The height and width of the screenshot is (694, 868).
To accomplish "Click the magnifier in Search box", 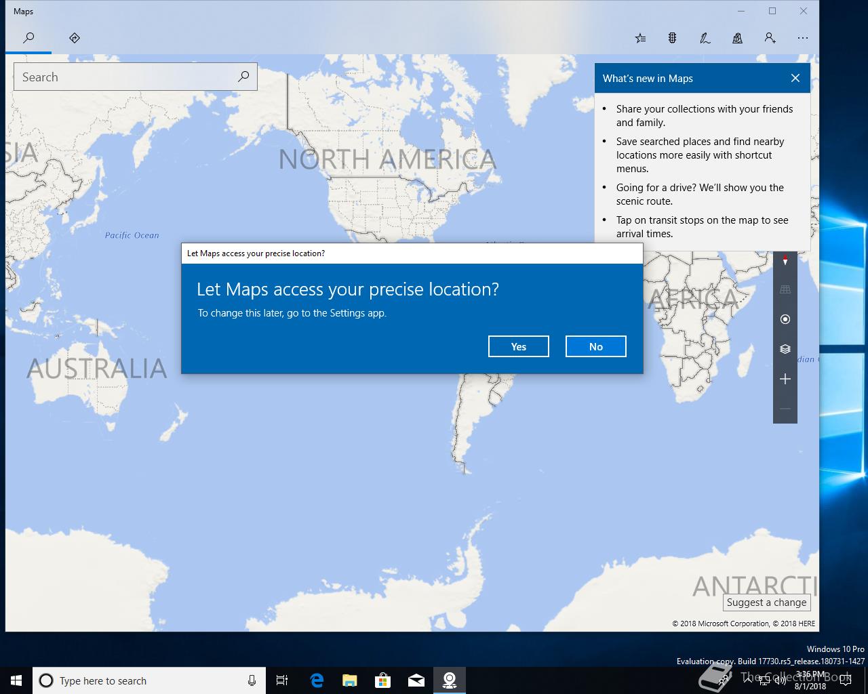I will tap(243, 77).
